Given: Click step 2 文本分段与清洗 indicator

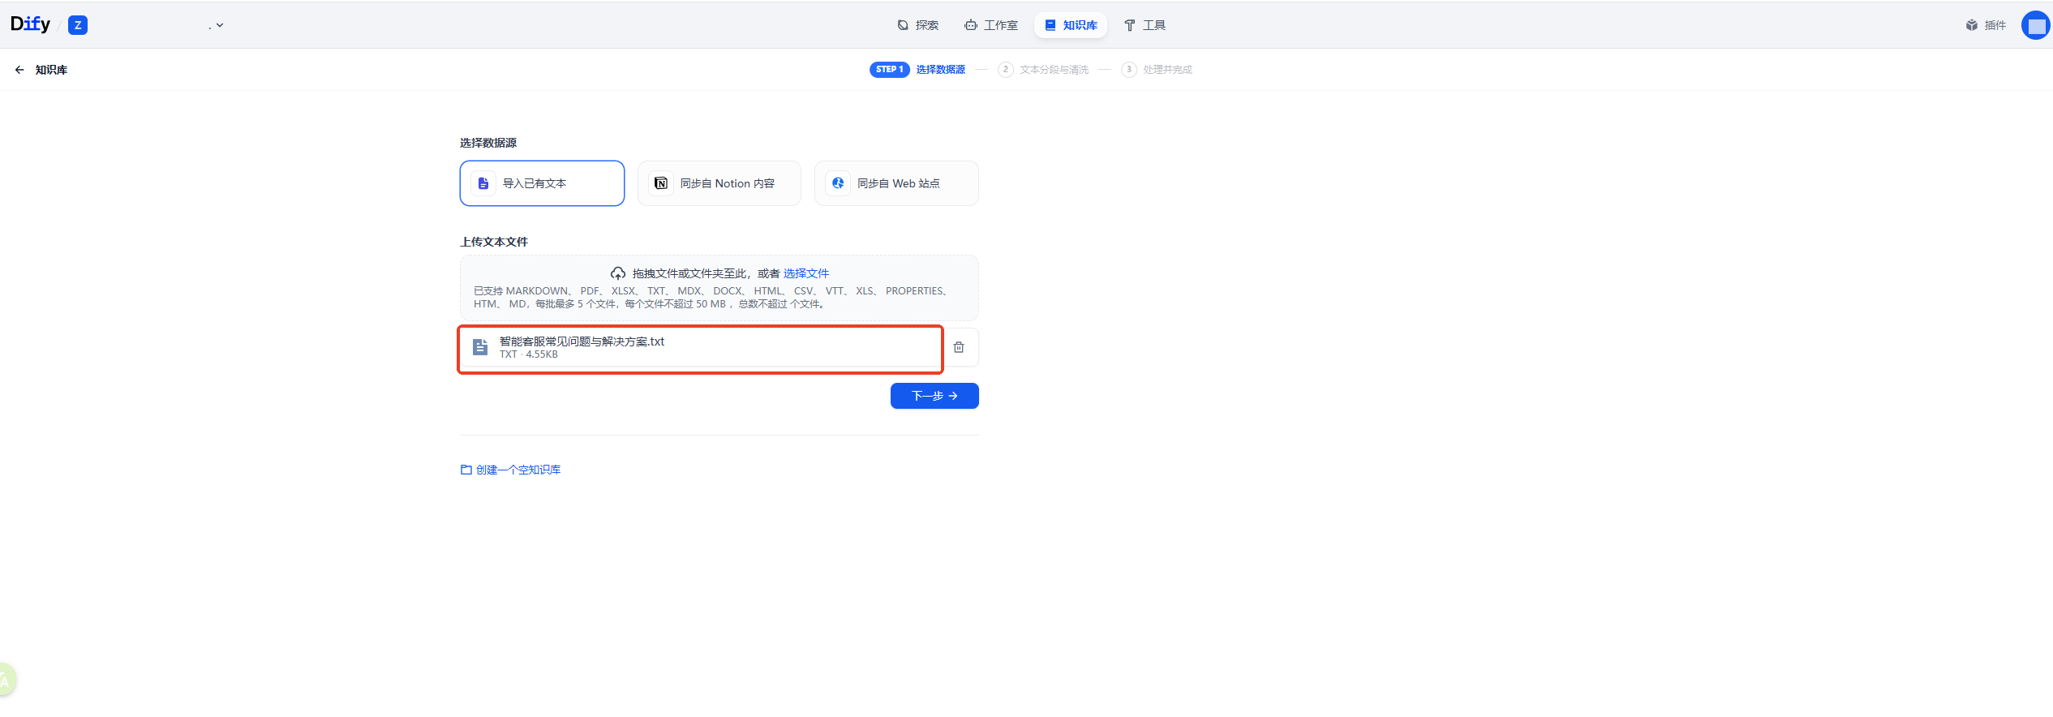Looking at the screenshot, I should click(1044, 70).
